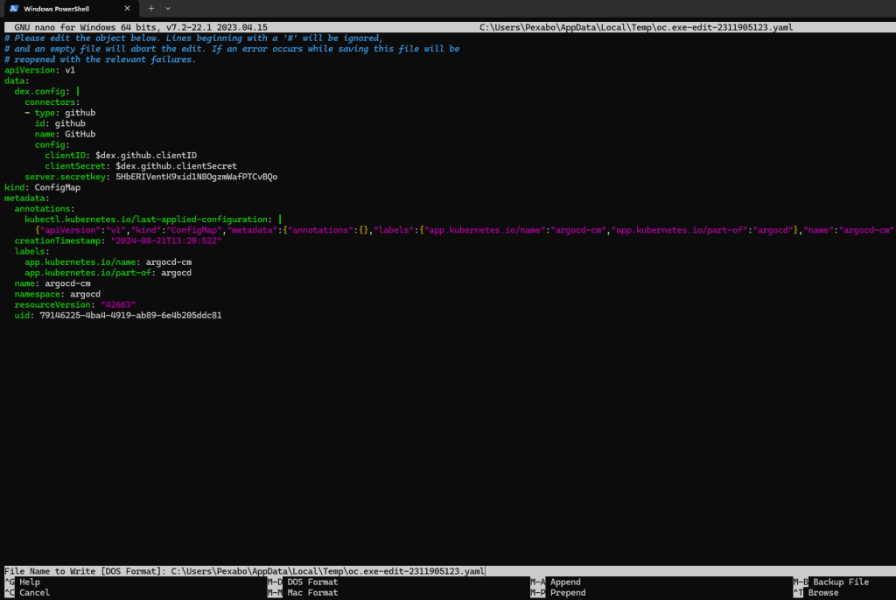The height and width of the screenshot is (600, 896).
Task: Click the uid value line
Action: [118, 315]
